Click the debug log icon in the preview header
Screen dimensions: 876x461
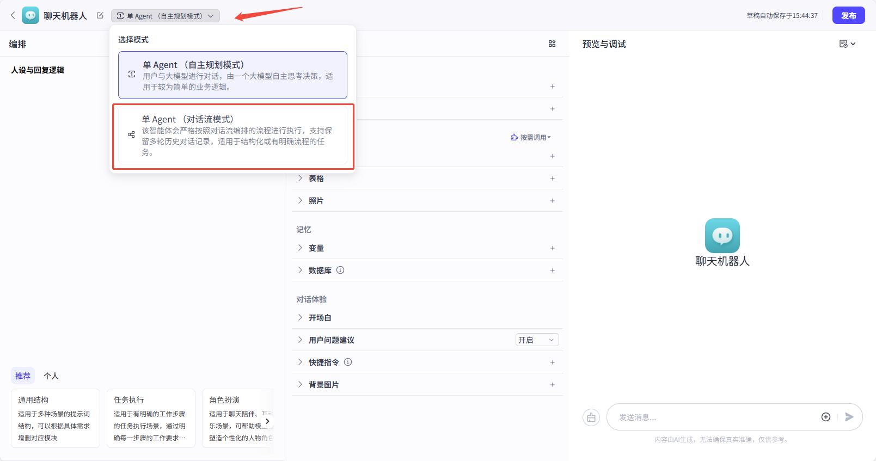[847, 44]
